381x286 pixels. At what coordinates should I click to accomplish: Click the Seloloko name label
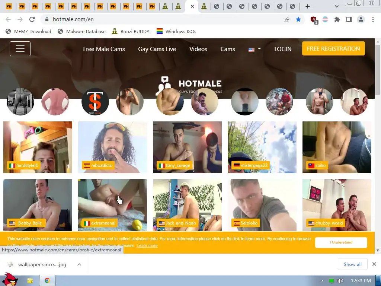[246, 223]
